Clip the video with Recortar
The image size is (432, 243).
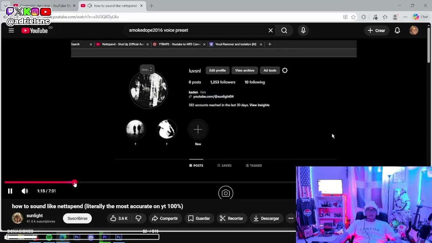tap(232, 218)
